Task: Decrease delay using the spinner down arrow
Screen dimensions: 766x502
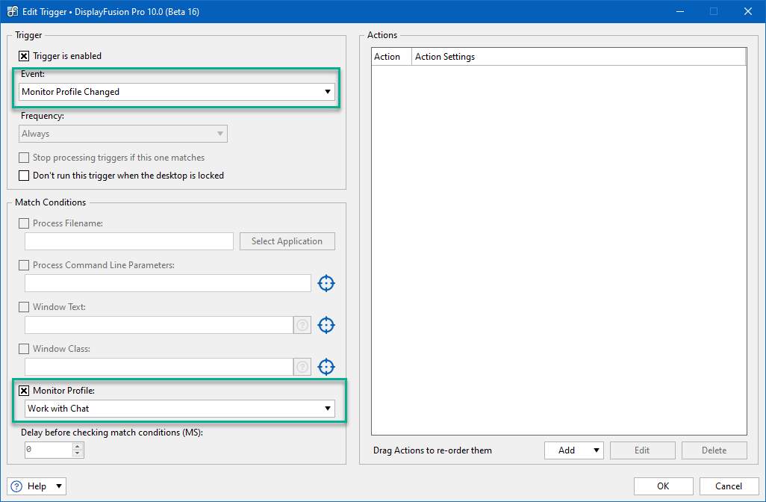Action: 78,453
